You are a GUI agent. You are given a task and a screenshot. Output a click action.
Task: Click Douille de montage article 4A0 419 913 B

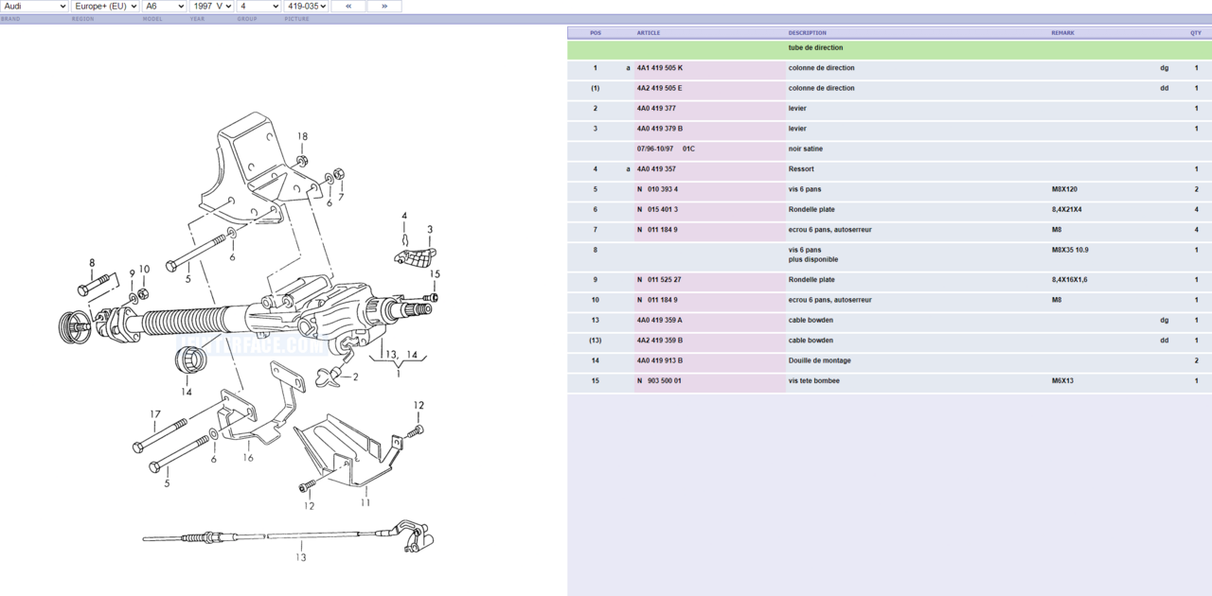663,360
